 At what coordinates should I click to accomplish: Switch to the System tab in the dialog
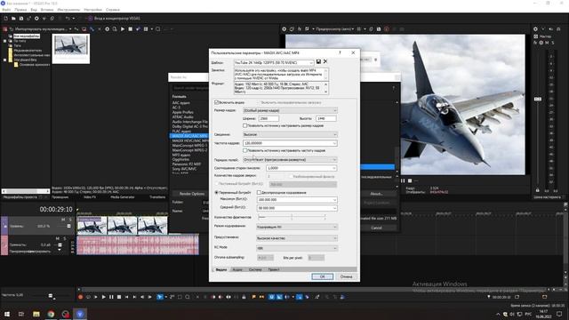coord(255,269)
